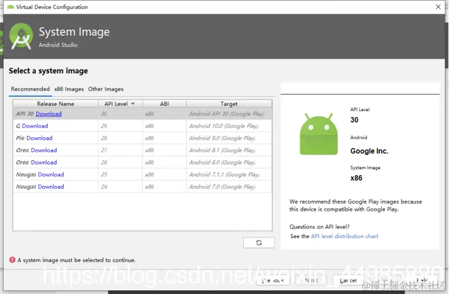
Task: Click the Release Name column header
Action: coord(55,104)
